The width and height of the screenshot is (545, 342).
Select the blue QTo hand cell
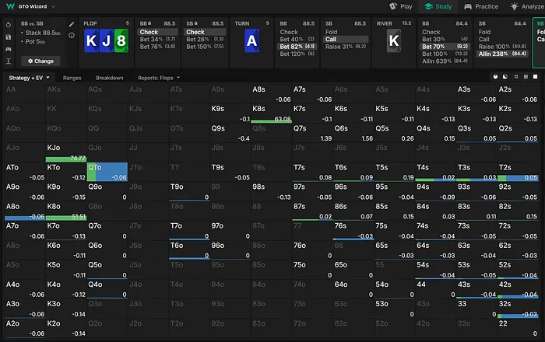pos(106,173)
